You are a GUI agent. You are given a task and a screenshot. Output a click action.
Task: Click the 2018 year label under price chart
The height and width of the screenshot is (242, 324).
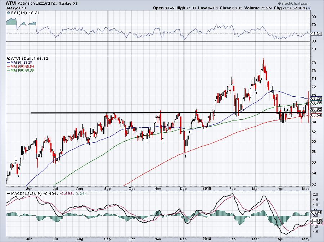(207, 188)
